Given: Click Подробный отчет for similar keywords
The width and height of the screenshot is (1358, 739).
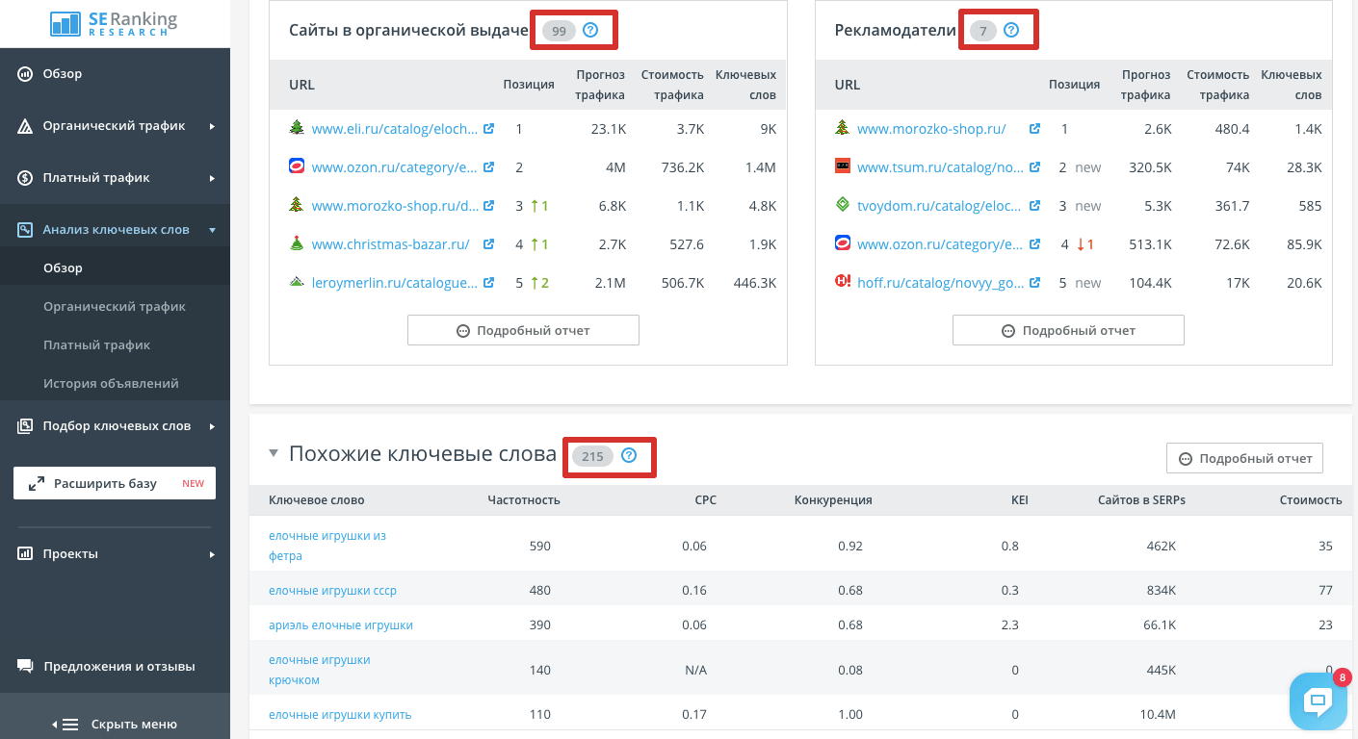Looking at the screenshot, I should [1244, 459].
